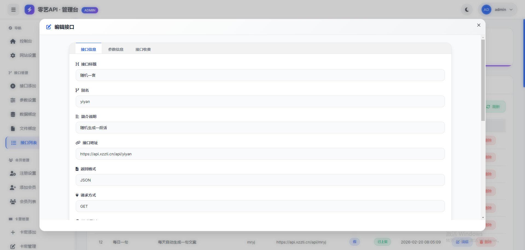
Task: Close the 编辑接口 dialog
Action: pos(479,25)
